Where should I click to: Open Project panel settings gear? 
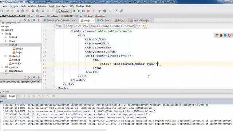coord(34,20)
